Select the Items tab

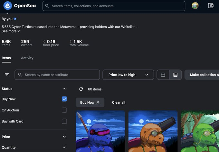(x=6, y=58)
